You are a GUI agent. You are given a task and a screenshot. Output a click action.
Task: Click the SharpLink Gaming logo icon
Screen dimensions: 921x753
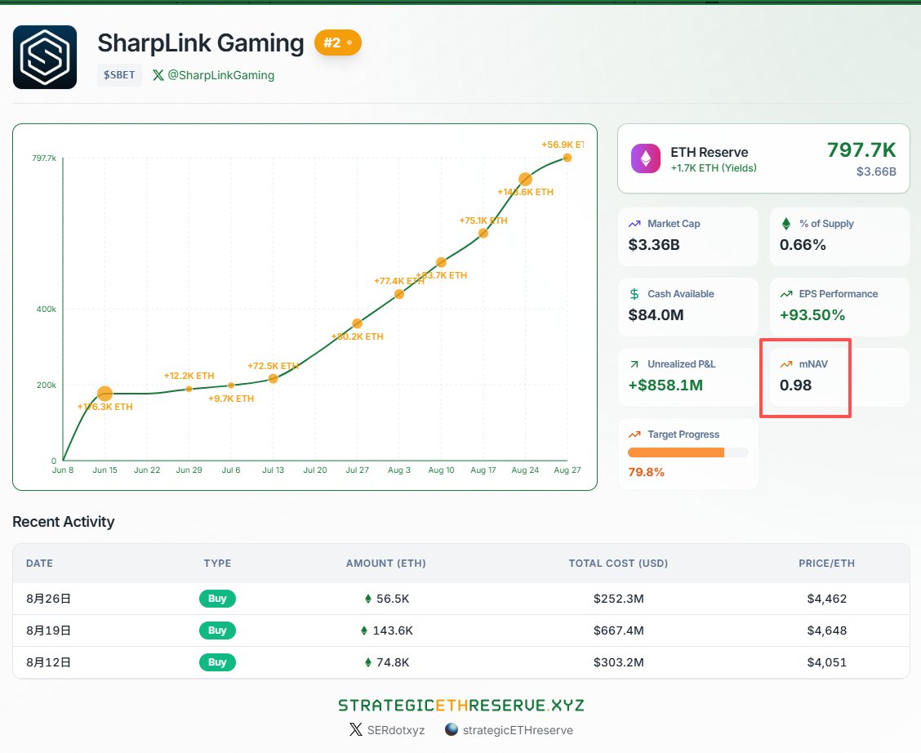click(x=45, y=57)
